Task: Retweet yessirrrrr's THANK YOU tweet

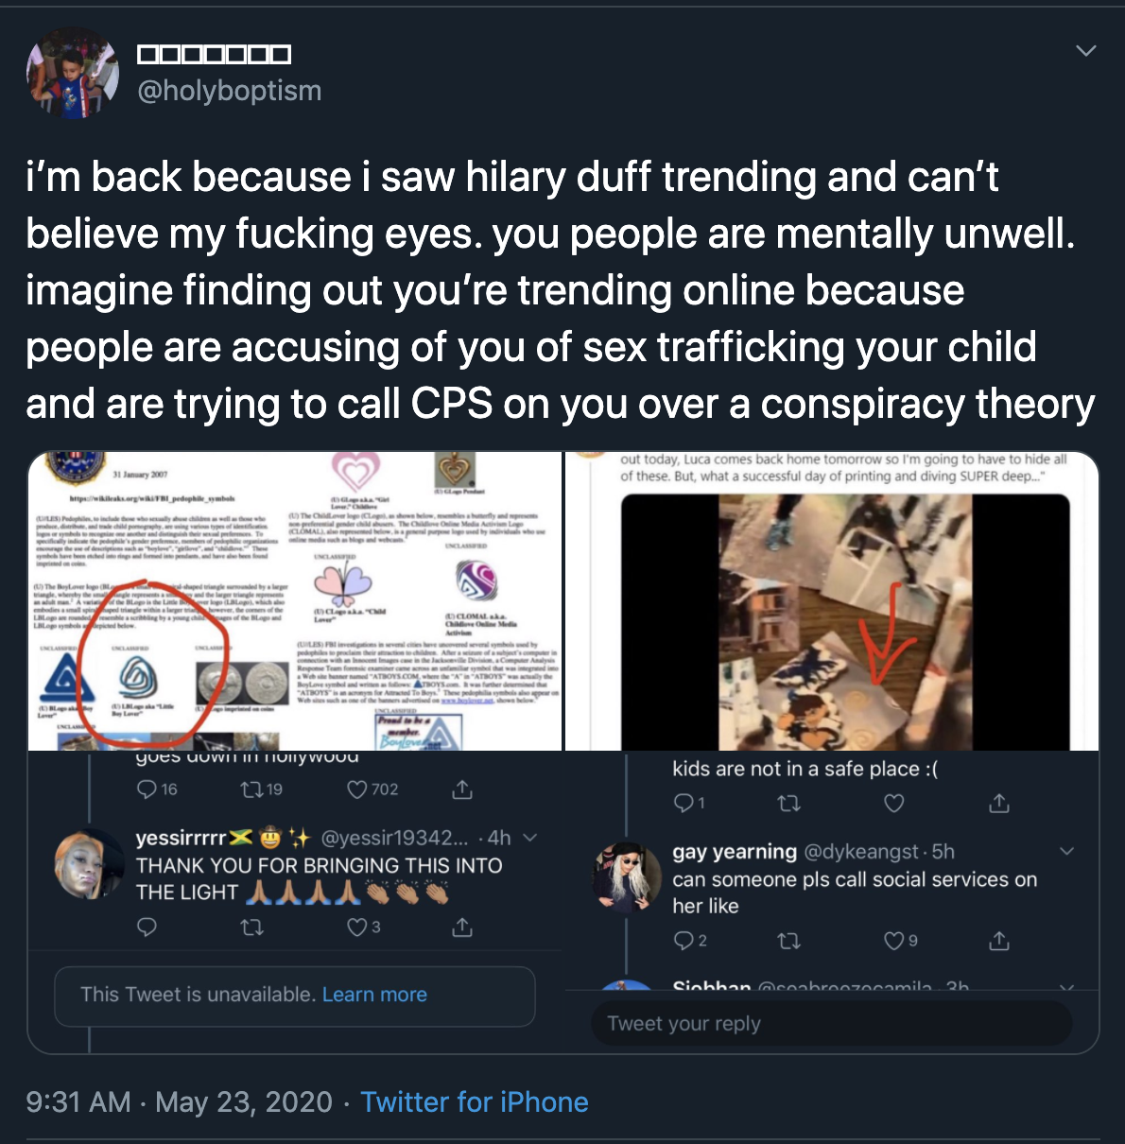Action: 251,927
